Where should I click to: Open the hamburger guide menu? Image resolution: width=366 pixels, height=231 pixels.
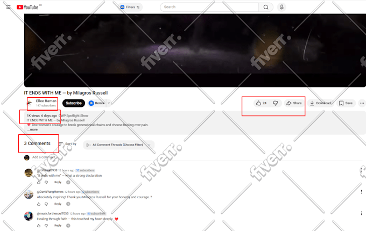9,7
